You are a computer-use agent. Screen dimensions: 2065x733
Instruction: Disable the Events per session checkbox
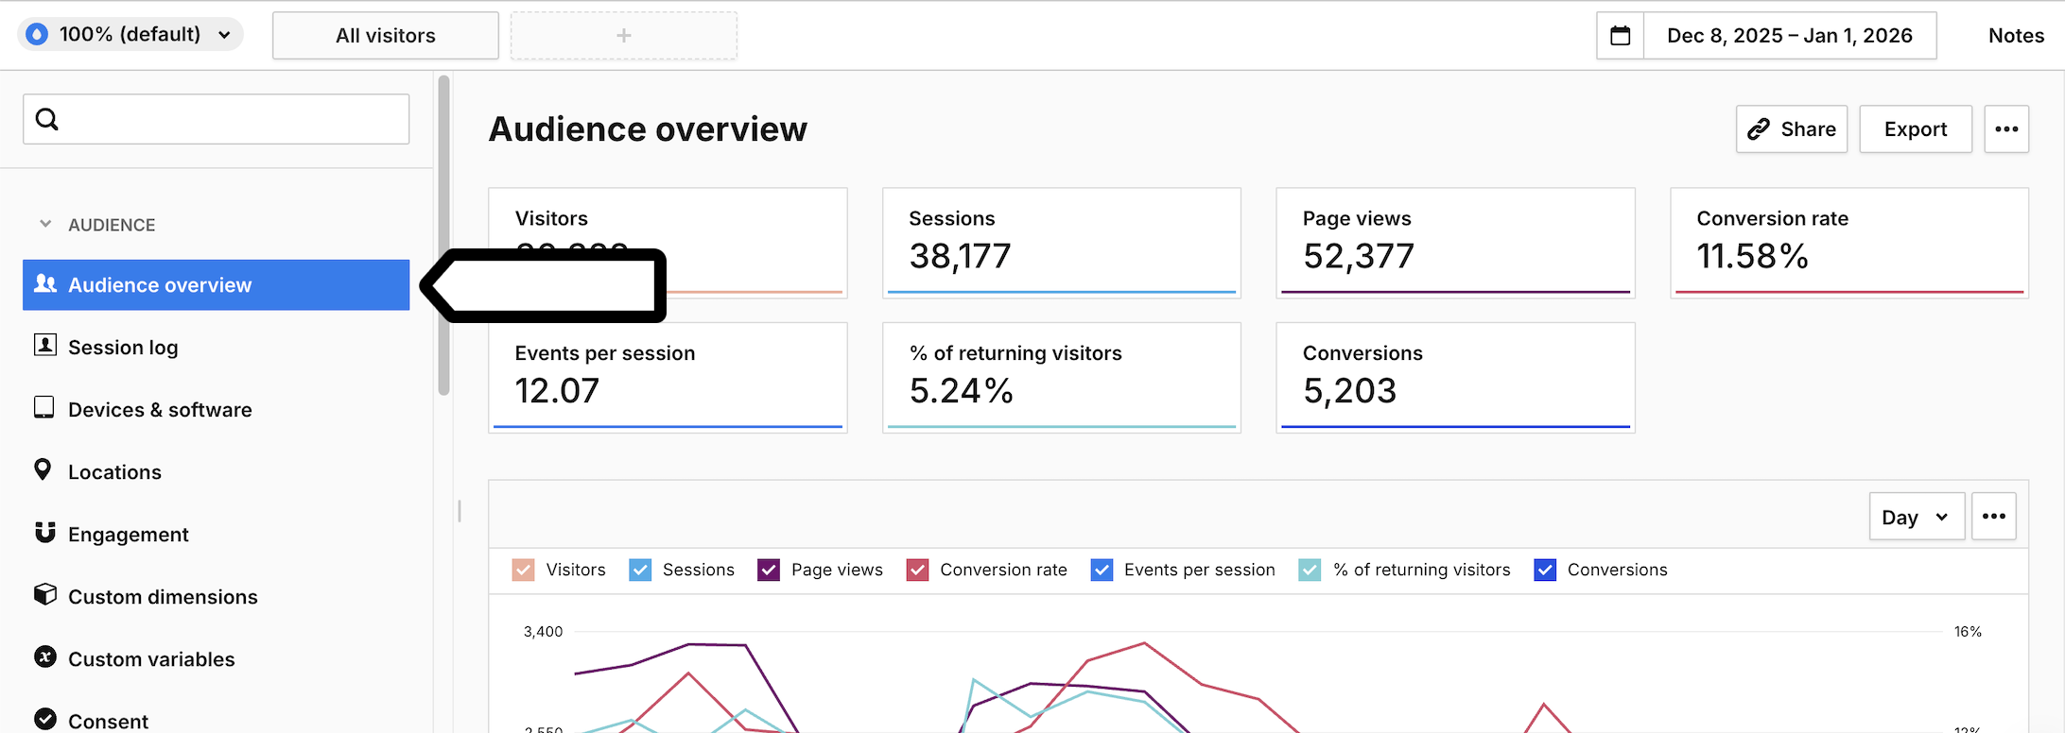[x=1102, y=570]
